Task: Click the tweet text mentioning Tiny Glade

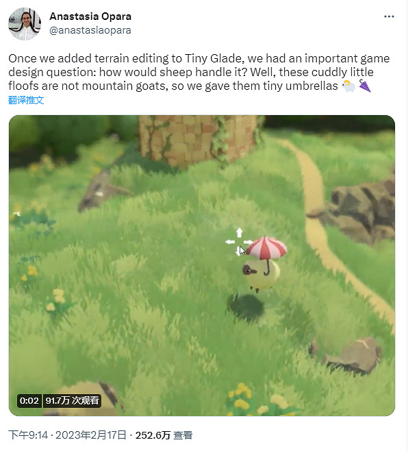Action: click(x=199, y=72)
